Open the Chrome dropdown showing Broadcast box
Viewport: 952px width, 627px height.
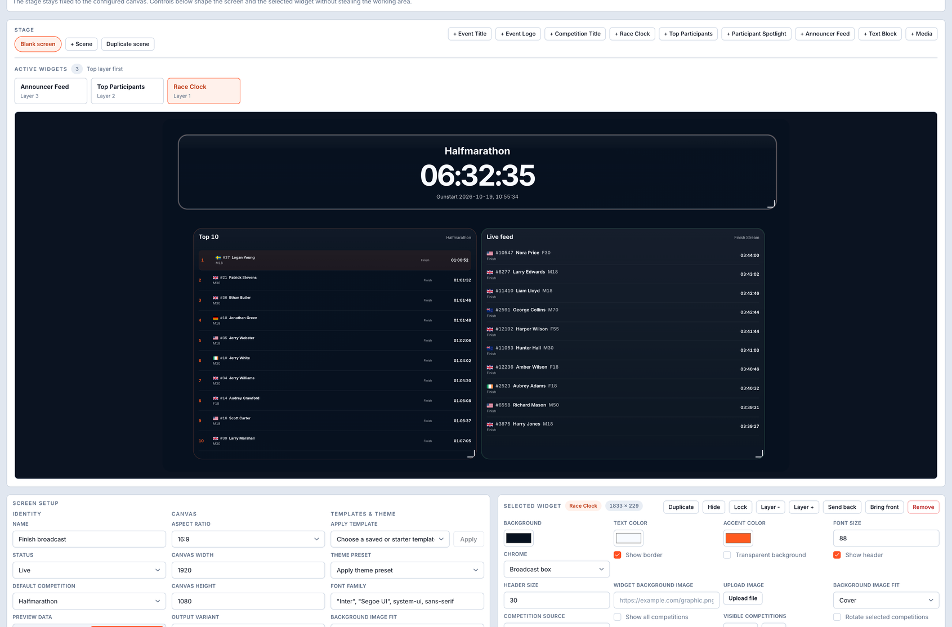click(556, 569)
